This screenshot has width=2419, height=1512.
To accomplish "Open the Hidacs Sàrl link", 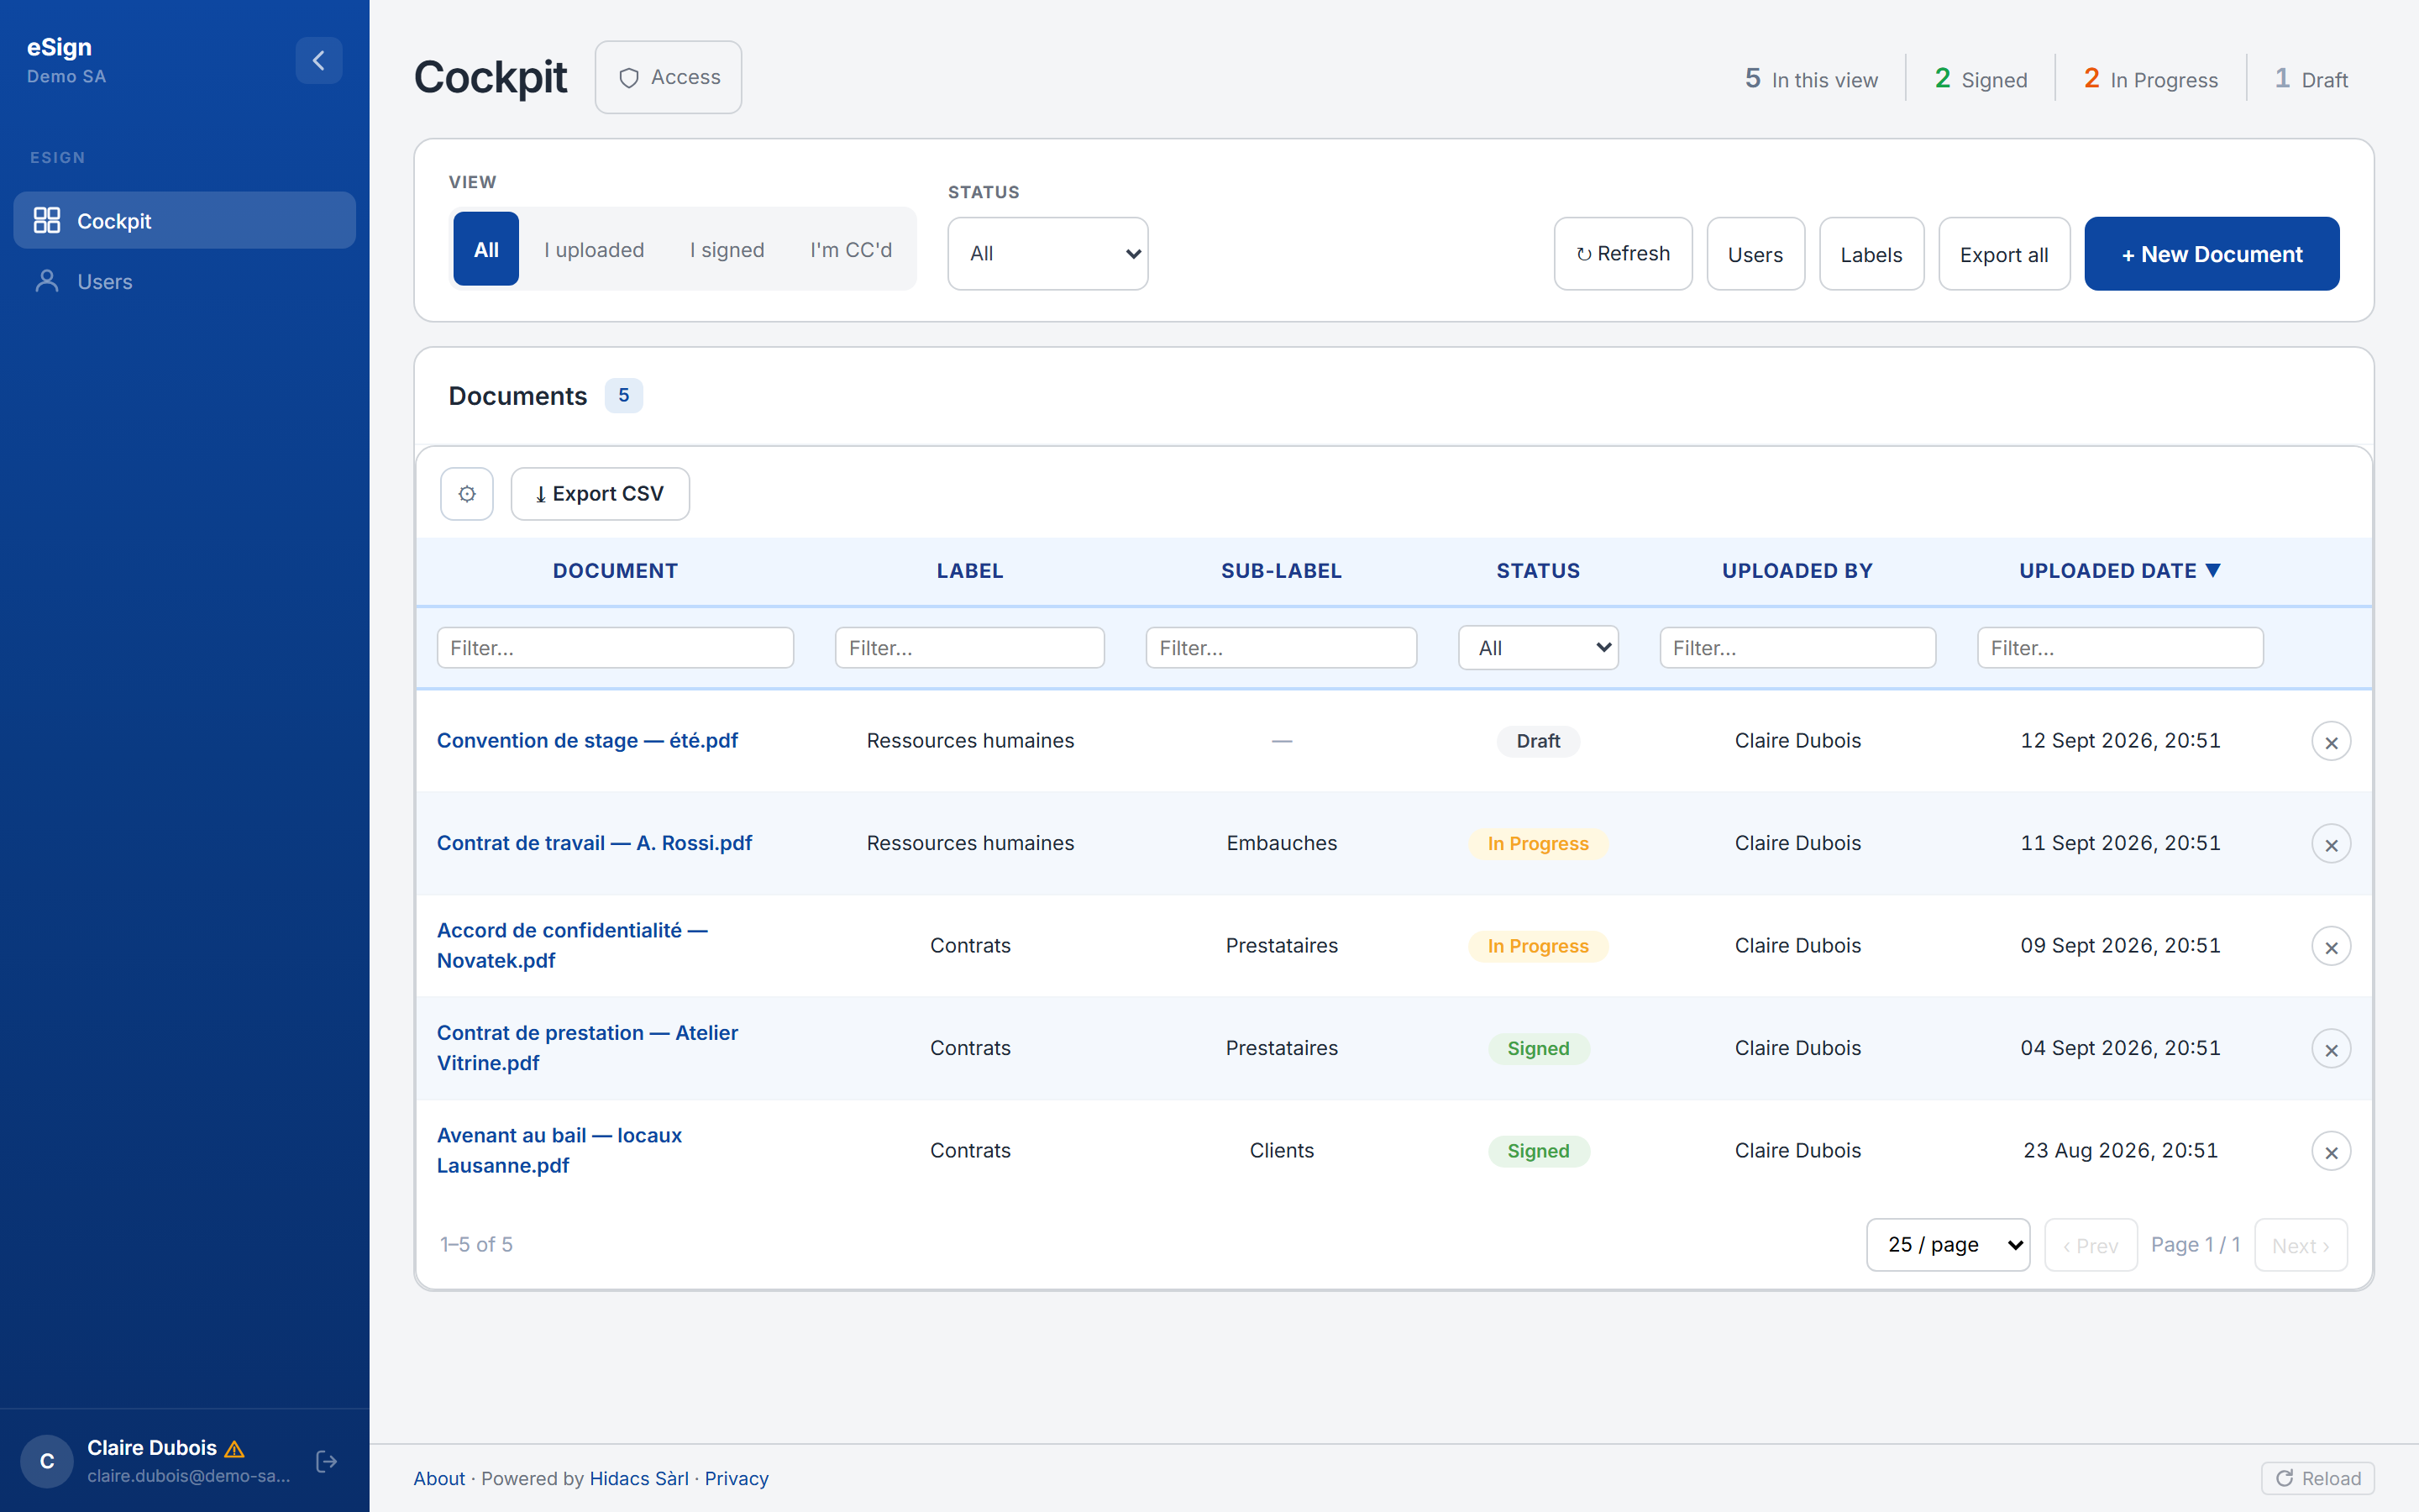I will click(x=638, y=1478).
